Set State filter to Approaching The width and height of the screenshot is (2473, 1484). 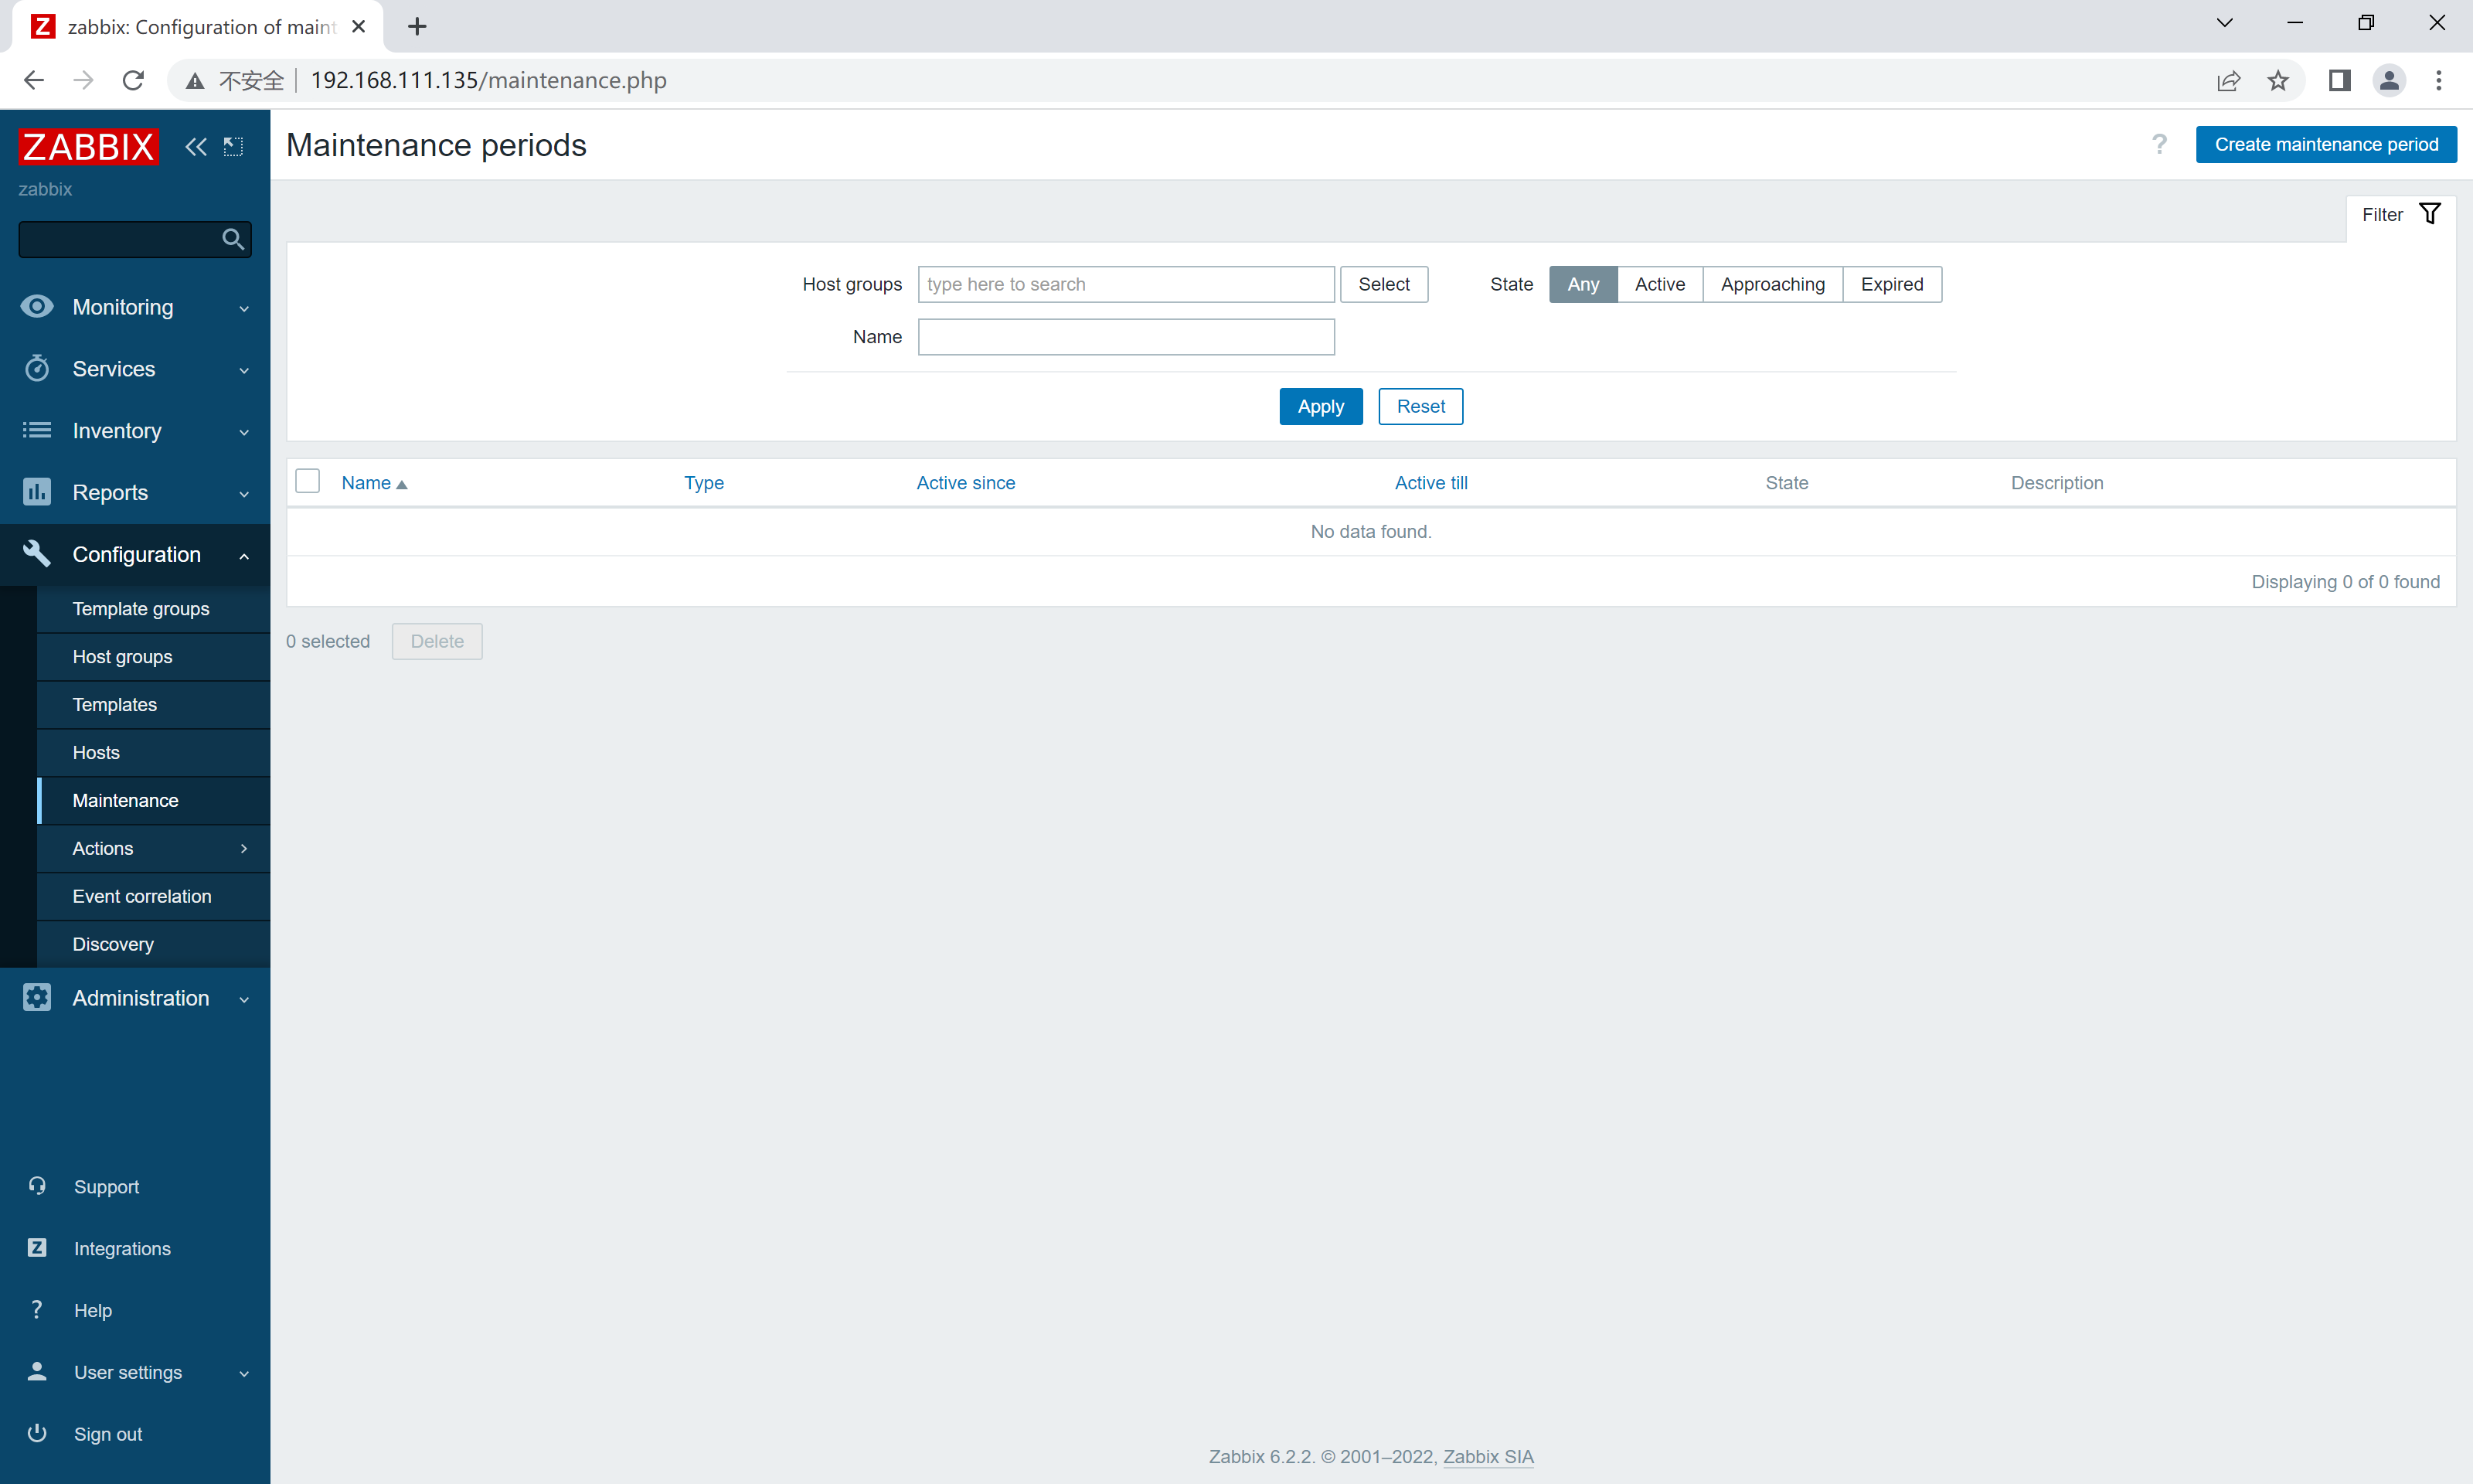click(1772, 284)
